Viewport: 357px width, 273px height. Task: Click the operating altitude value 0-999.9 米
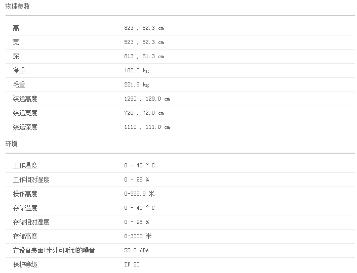pos(139,194)
